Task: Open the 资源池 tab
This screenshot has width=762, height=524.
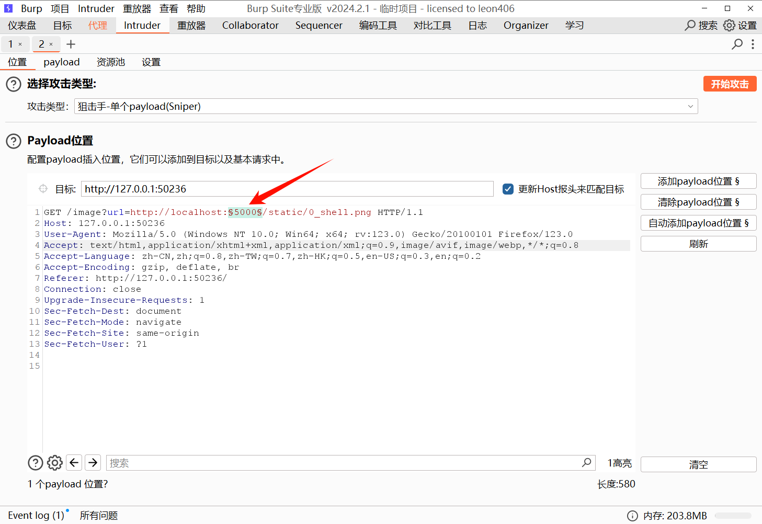Action: pyautogui.click(x=111, y=62)
